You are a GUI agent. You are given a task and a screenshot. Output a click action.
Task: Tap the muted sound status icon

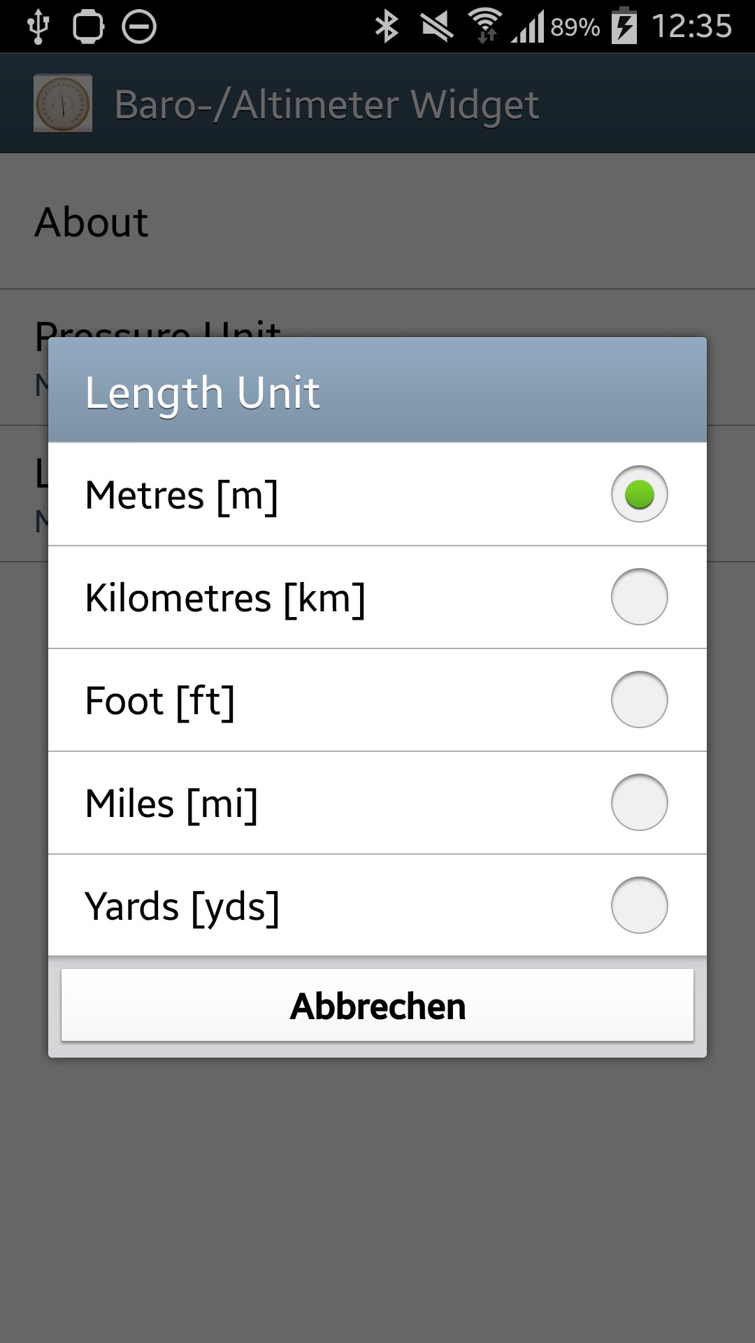(437, 27)
